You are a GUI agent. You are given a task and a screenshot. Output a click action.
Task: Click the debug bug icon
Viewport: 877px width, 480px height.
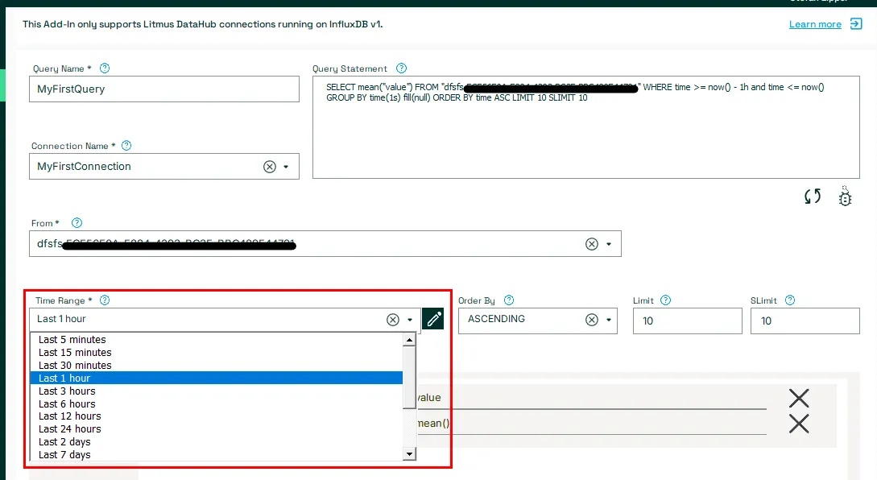coord(845,197)
